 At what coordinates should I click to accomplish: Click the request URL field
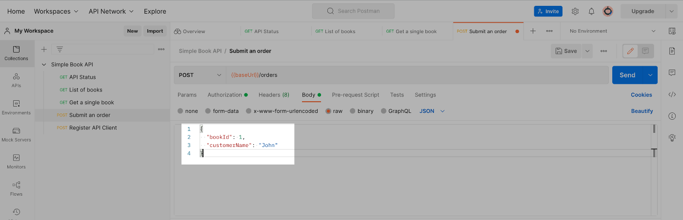(x=417, y=75)
